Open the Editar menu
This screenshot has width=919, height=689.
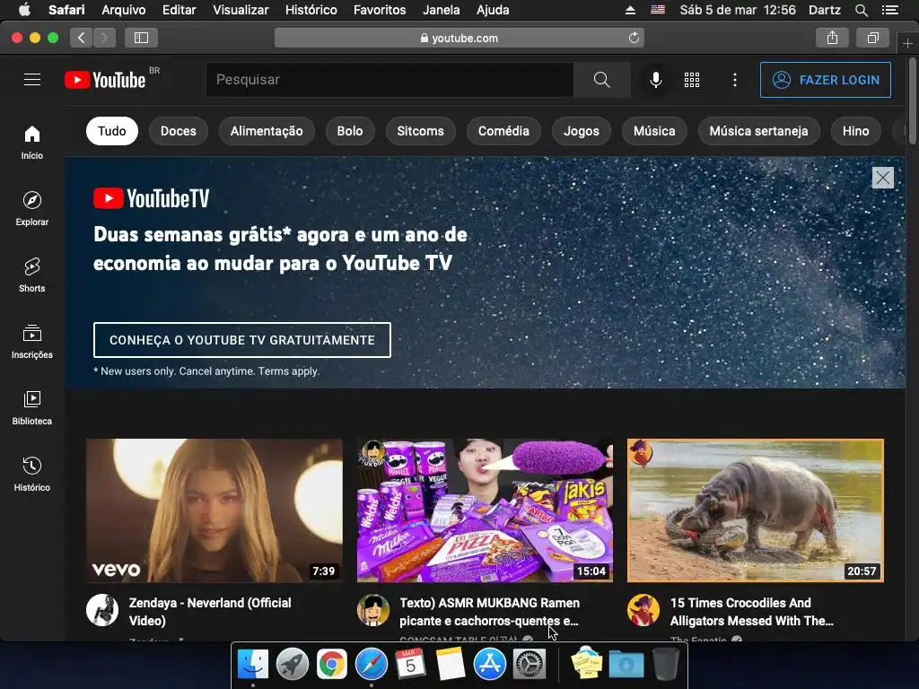click(179, 10)
